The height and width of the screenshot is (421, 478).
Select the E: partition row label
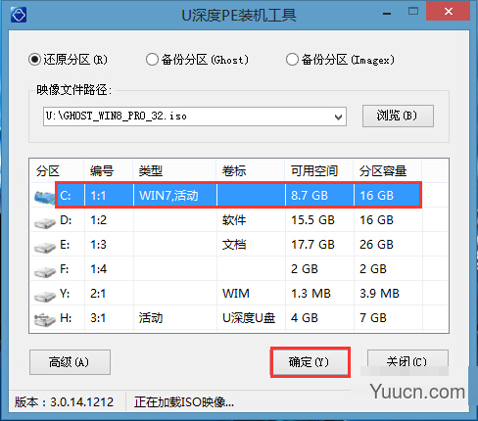(65, 245)
